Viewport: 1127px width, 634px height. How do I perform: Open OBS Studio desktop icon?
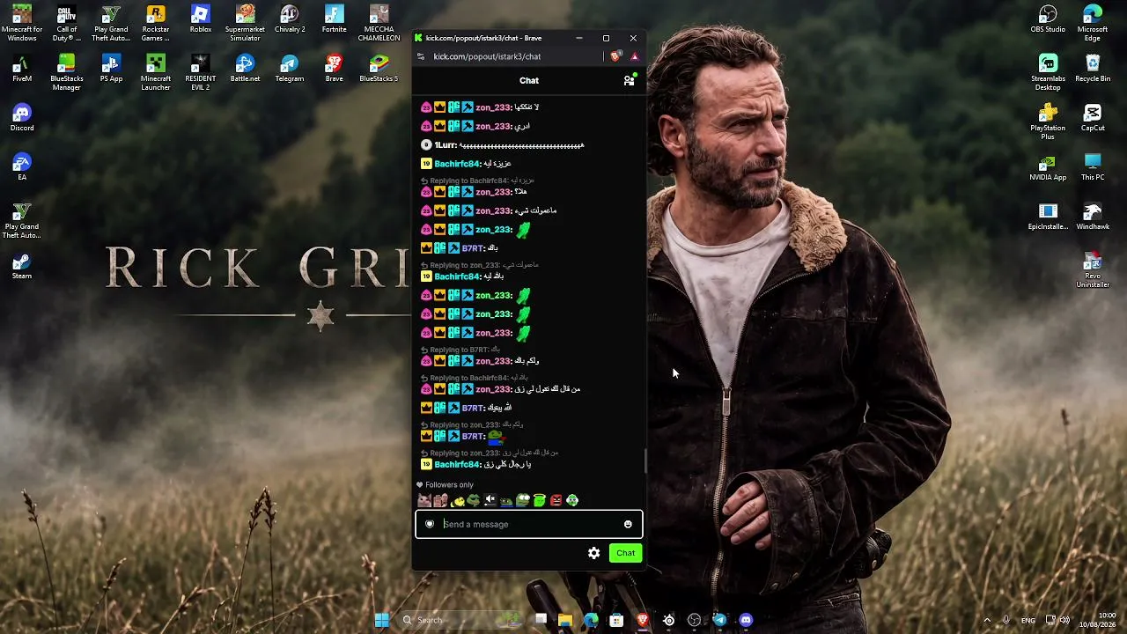click(x=1048, y=19)
